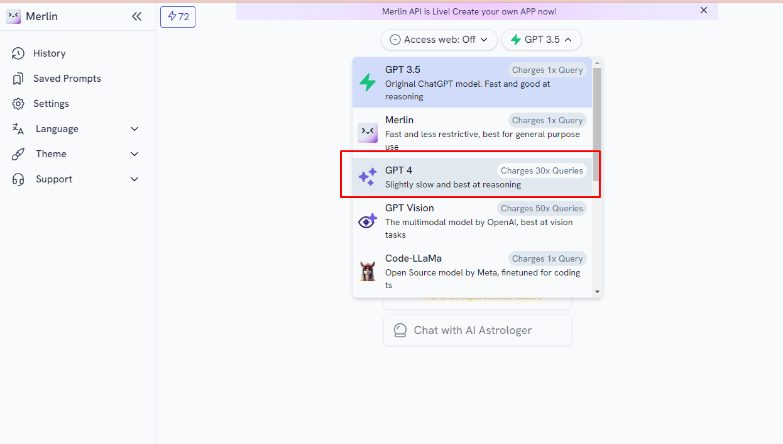
Task: Click the History clock icon
Action: coord(18,53)
